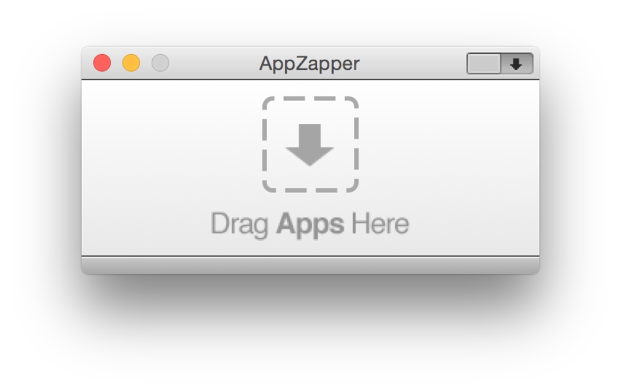
Task: Click the small black down arrow in toggle
Action: click(x=516, y=64)
